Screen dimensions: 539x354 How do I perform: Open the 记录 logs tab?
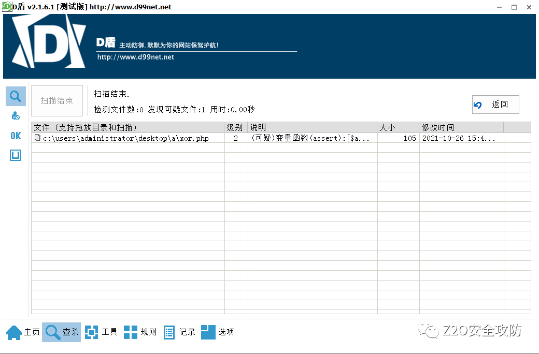(179, 332)
